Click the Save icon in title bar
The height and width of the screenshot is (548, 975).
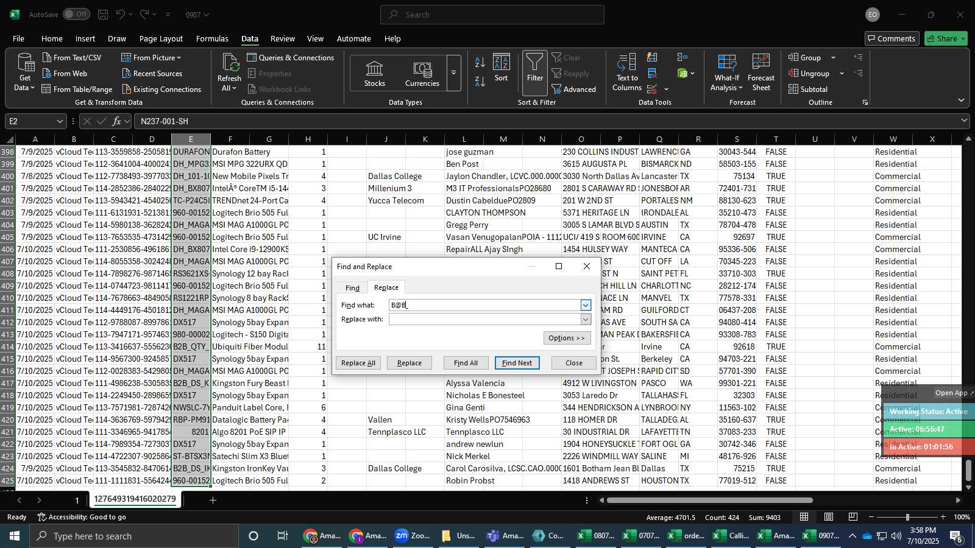point(103,15)
